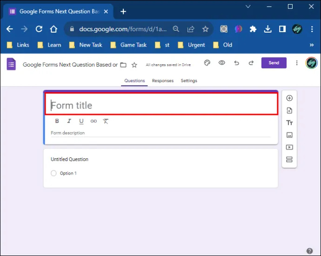This screenshot has width=321, height=256.
Task: Click the Add video icon
Action: click(x=289, y=147)
